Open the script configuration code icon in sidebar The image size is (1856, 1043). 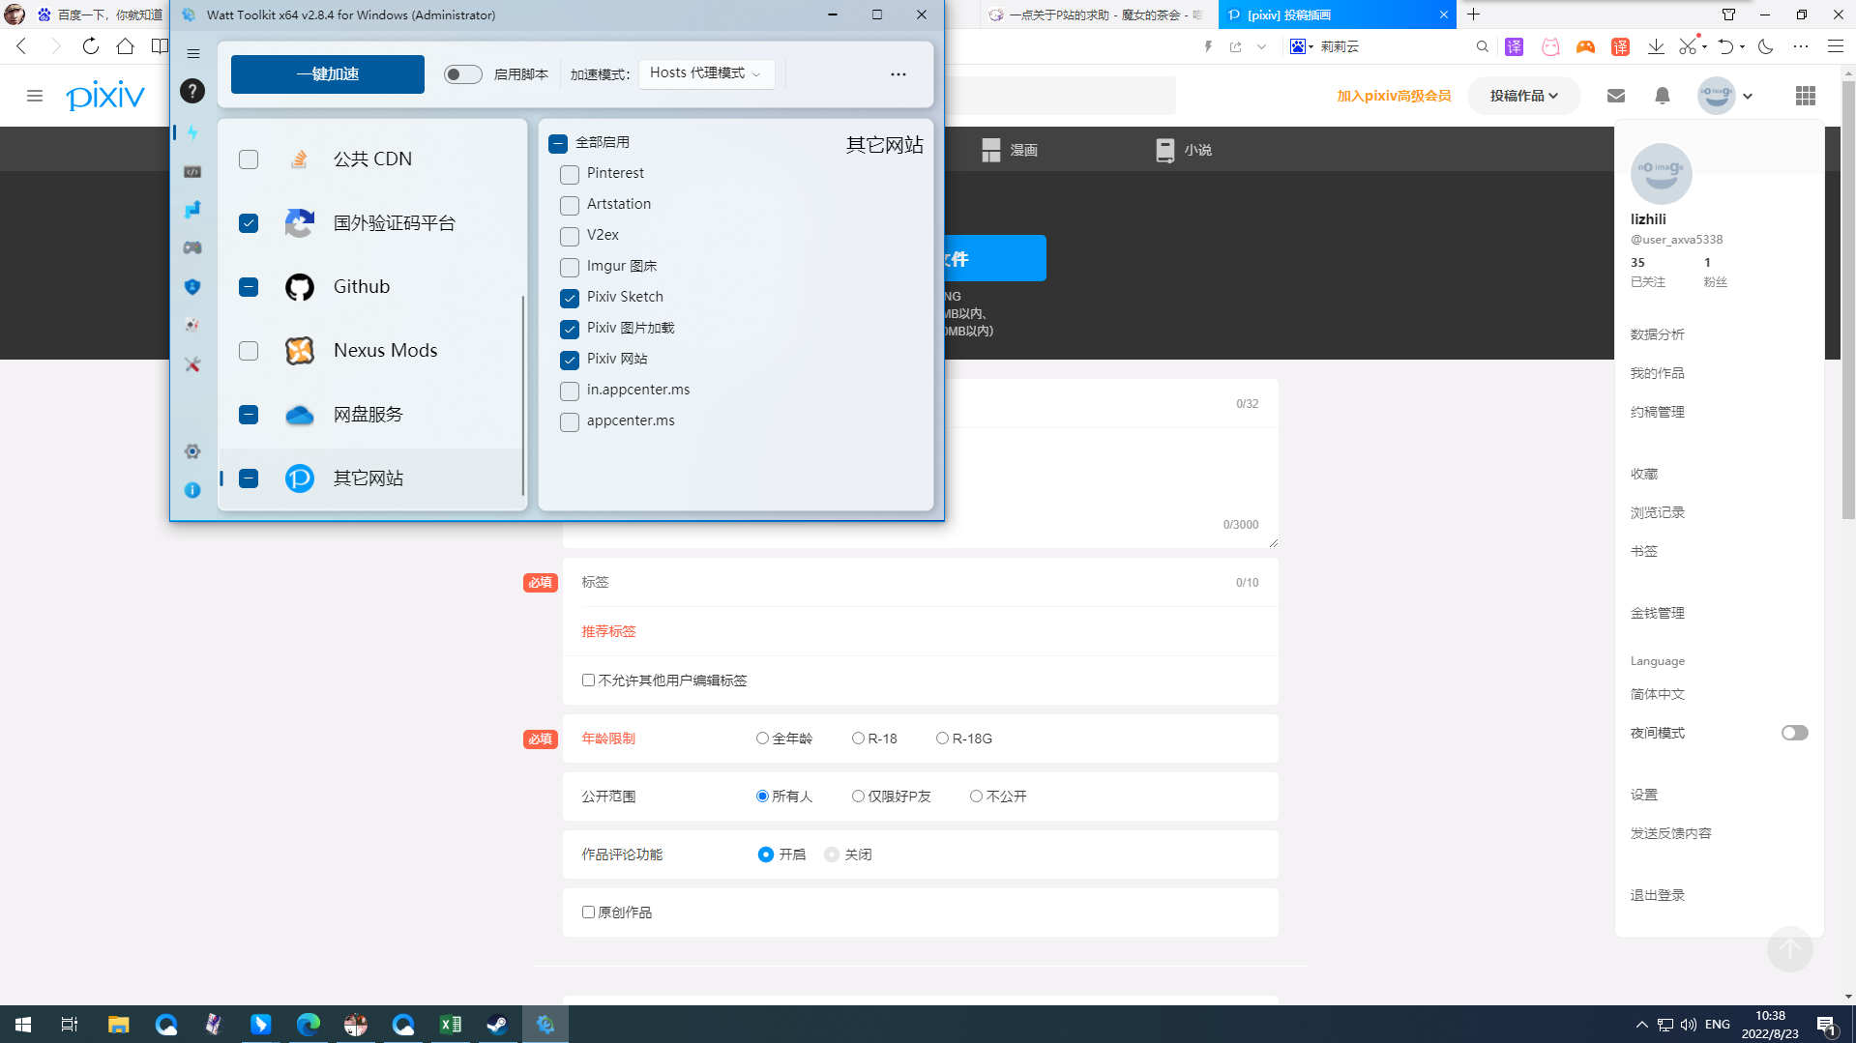pos(192,171)
